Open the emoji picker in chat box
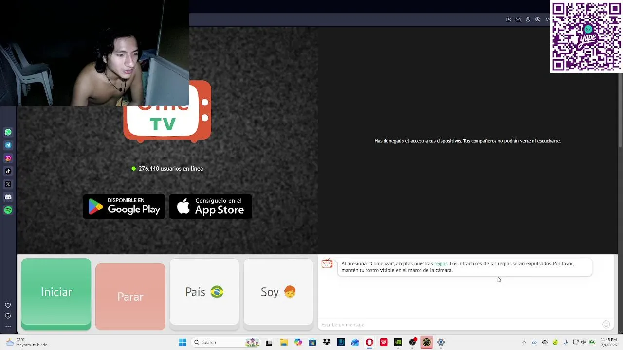Viewport: 623px width, 350px height. point(606,324)
